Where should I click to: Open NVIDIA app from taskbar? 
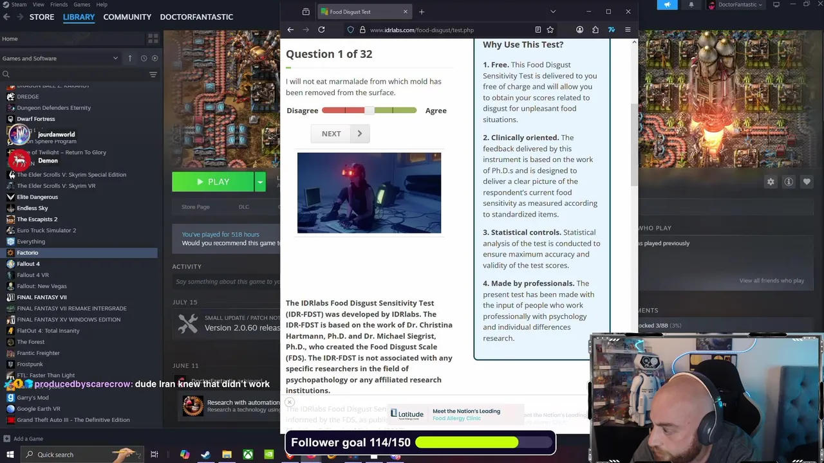(x=269, y=455)
